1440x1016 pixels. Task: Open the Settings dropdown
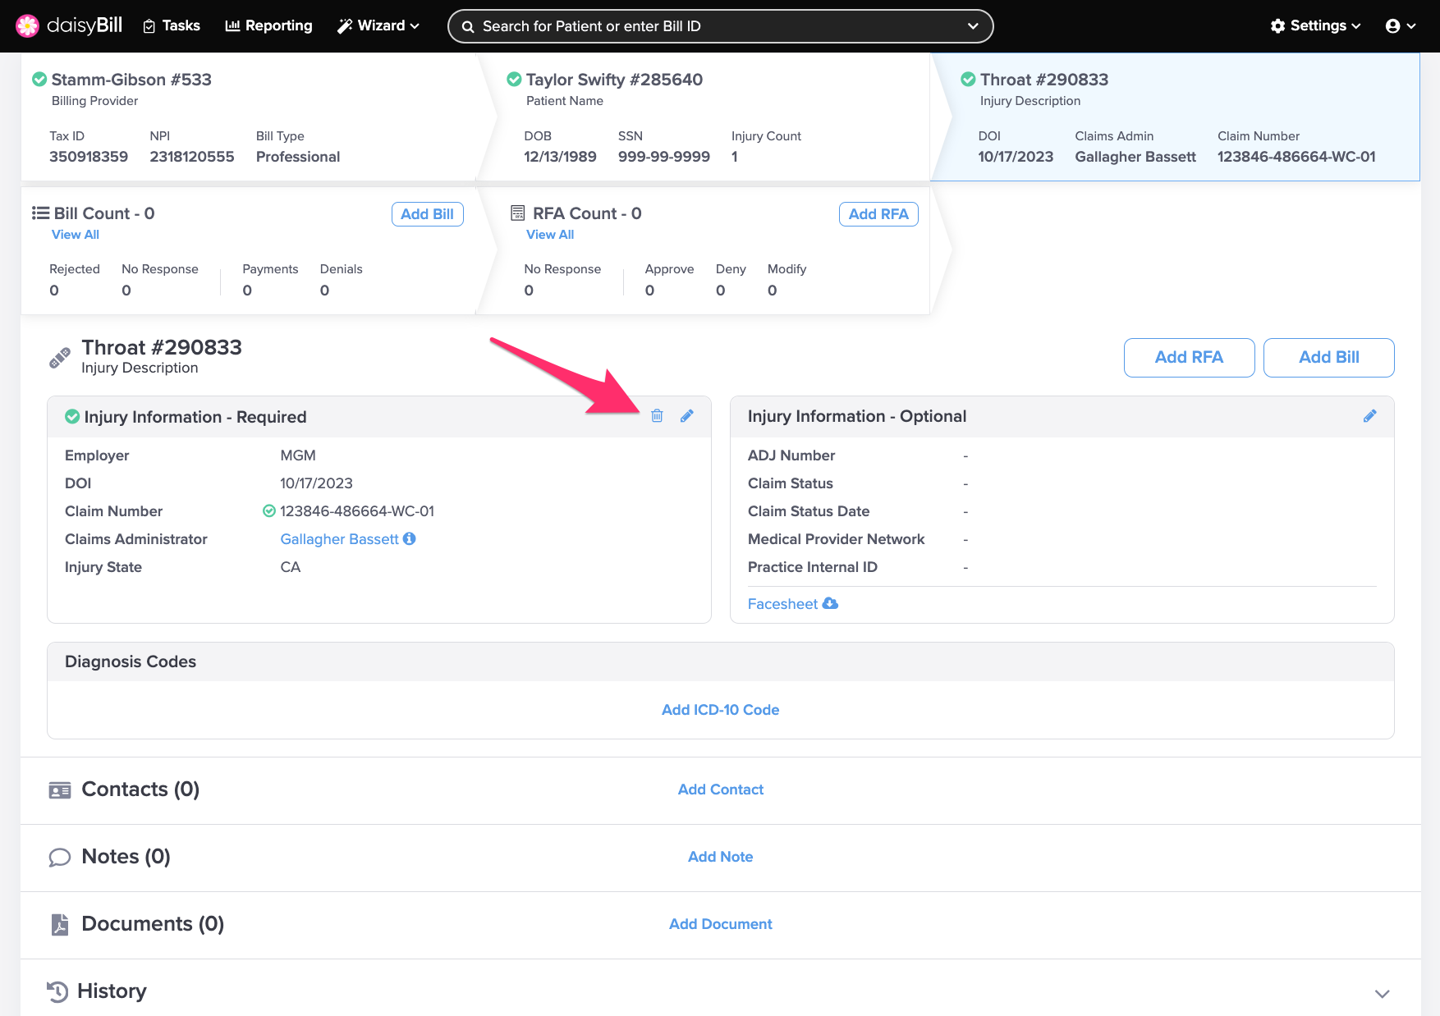tap(1315, 26)
